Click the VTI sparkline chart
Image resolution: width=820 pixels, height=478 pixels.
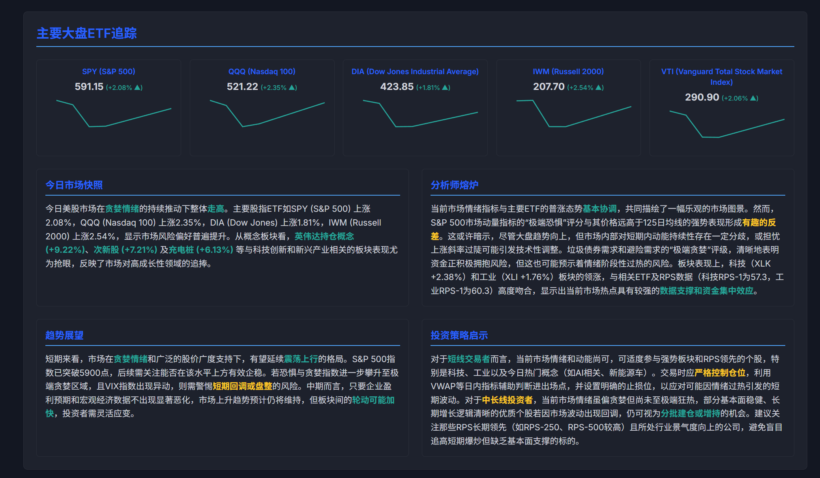point(727,124)
